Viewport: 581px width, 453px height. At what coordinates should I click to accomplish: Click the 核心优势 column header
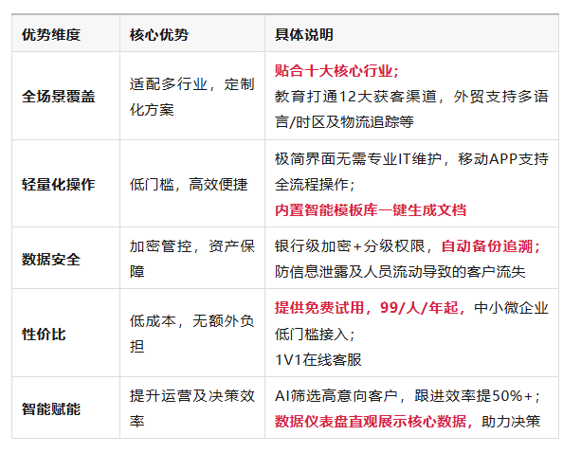tap(159, 36)
